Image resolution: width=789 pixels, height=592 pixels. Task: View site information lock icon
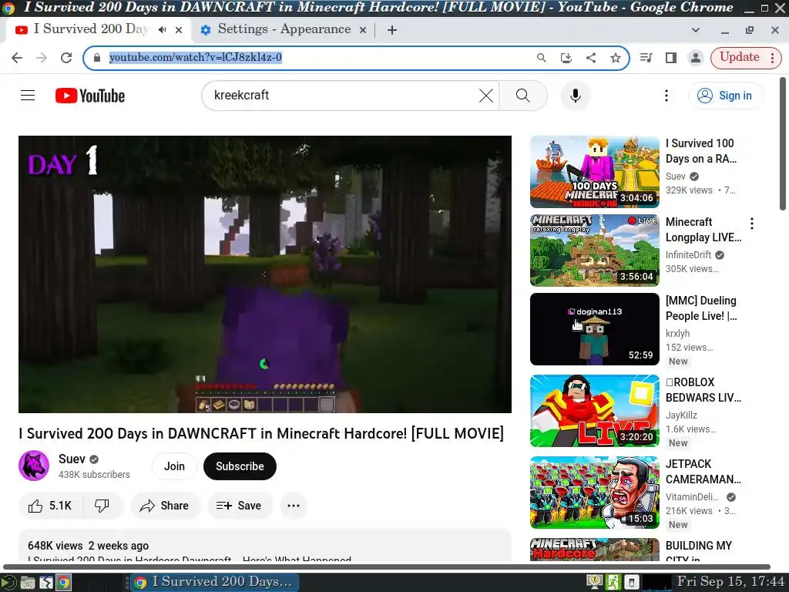97,57
